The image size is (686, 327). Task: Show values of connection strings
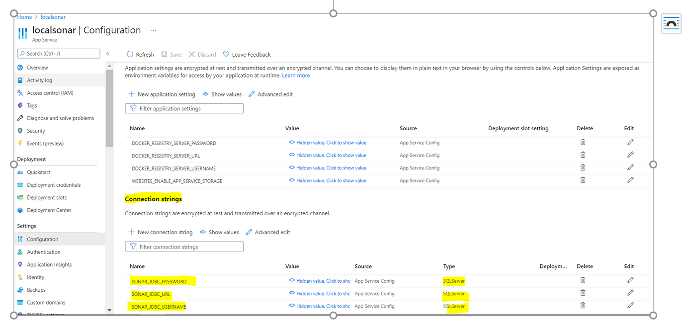click(x=219, y=232)
